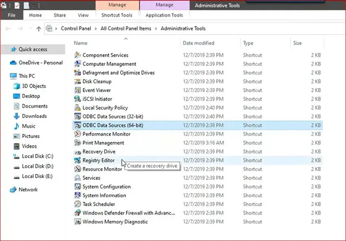346x241 pixels.
Task: Open the File menu
Action: (x=12, y=15)
